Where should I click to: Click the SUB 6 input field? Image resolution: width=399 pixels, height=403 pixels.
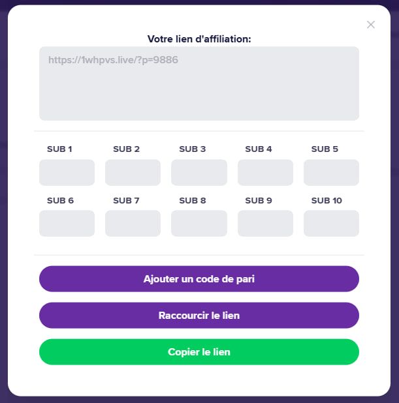pyautogui.click(x=67, y=224)
